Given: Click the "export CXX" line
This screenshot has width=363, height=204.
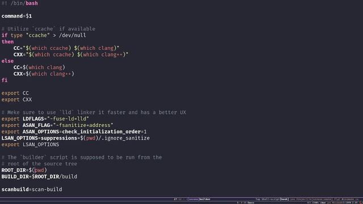Looking at the screenshot, I should click(16, 100).
